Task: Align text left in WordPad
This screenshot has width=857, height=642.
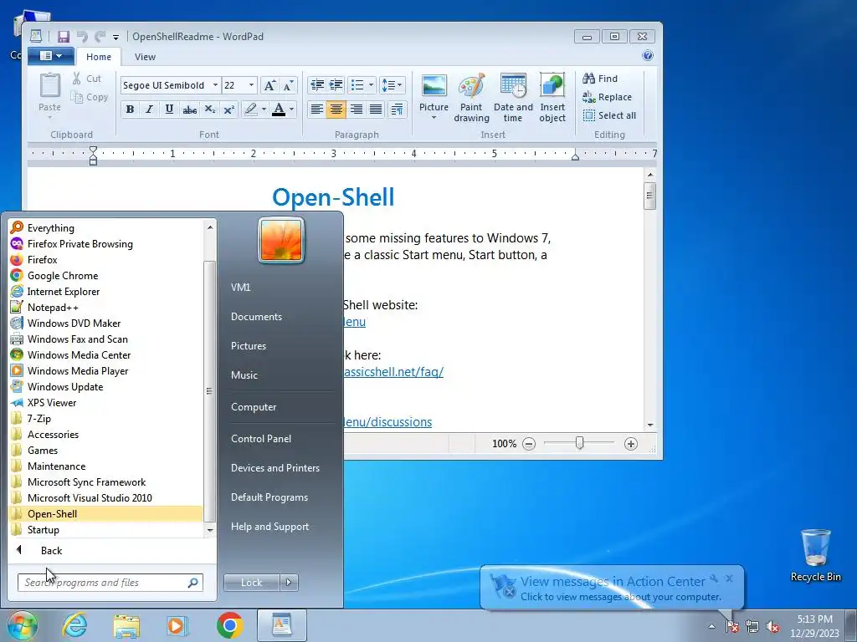Action: [x=316, y=110]
